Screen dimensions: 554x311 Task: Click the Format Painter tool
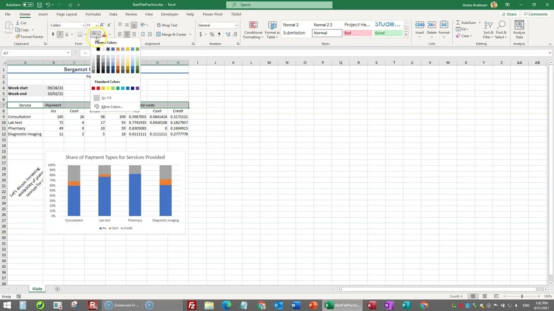click(29, 37)
